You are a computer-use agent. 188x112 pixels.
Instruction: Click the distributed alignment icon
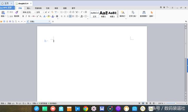(73, 16)
